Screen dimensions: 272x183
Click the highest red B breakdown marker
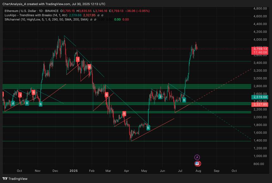click(90, 67)
